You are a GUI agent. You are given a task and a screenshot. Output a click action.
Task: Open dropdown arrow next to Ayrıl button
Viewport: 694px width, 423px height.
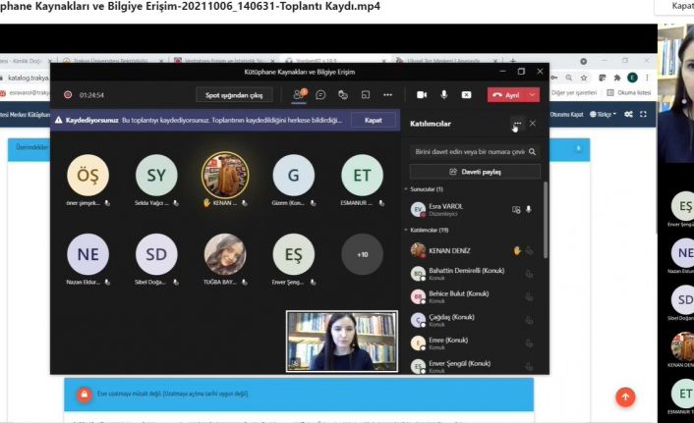point(533,95)
